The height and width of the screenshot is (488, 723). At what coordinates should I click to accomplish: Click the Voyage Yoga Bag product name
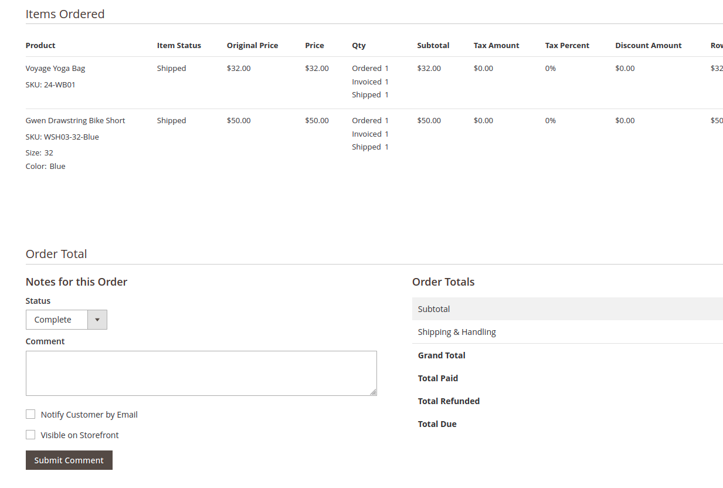[x=55, y=68]
